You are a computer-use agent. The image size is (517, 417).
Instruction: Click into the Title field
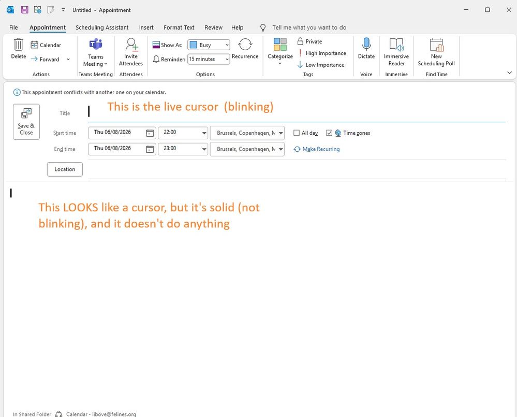(297, 113)
